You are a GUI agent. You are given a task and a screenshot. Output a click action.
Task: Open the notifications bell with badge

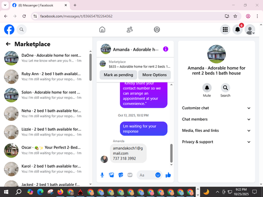[238, 29]
